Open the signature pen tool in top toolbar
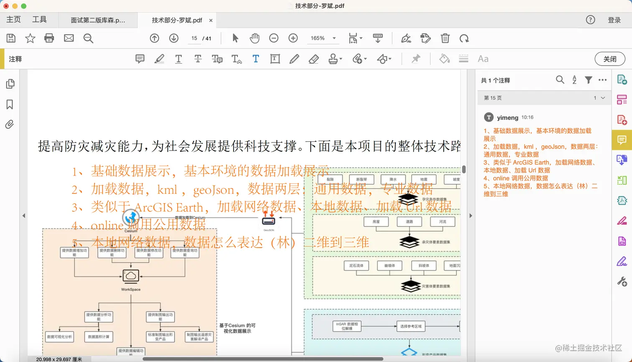Screen dimensions: 632x362 coord(406,38)
